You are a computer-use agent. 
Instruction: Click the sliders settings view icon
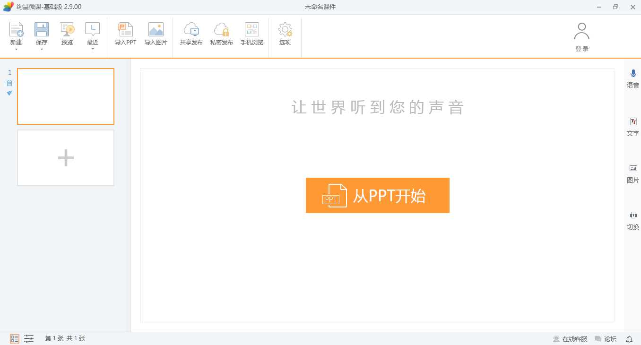[x=29, y=338]
